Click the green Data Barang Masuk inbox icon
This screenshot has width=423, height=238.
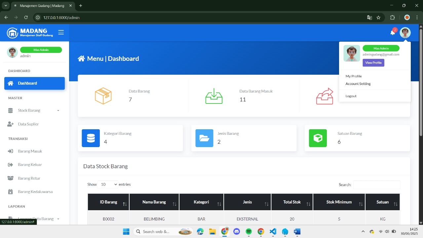214,96
